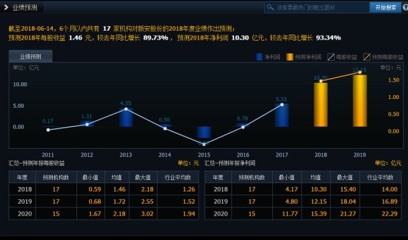The width and height of the screenshot is (408, 240).
Task: Click the 2016 EPS data point
Action: coord(243,127)
